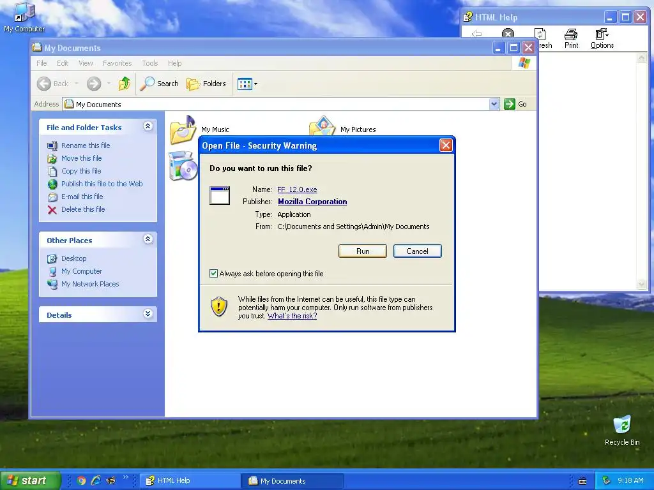Expand the Address bar dropdown
Screen dimensions: 654x490
[x=494, y=104]
